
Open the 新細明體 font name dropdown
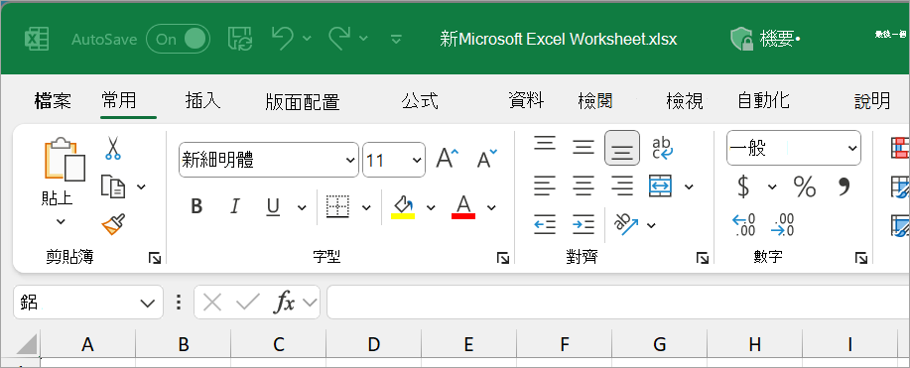(x=351, y=161)
